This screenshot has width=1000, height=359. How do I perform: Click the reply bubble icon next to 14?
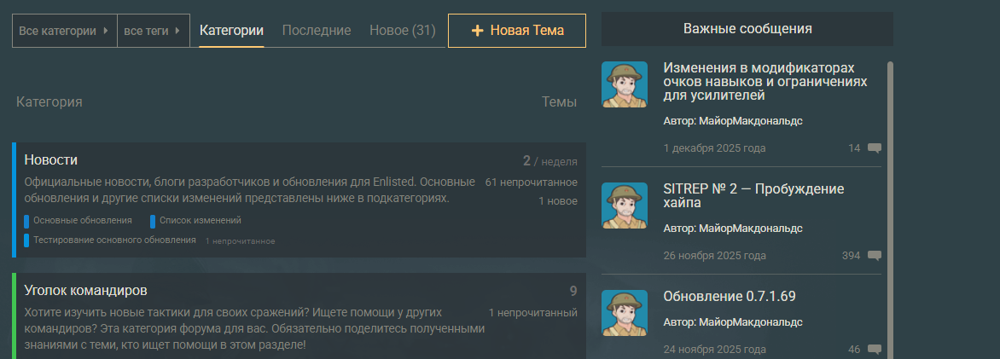pos(874,148)
